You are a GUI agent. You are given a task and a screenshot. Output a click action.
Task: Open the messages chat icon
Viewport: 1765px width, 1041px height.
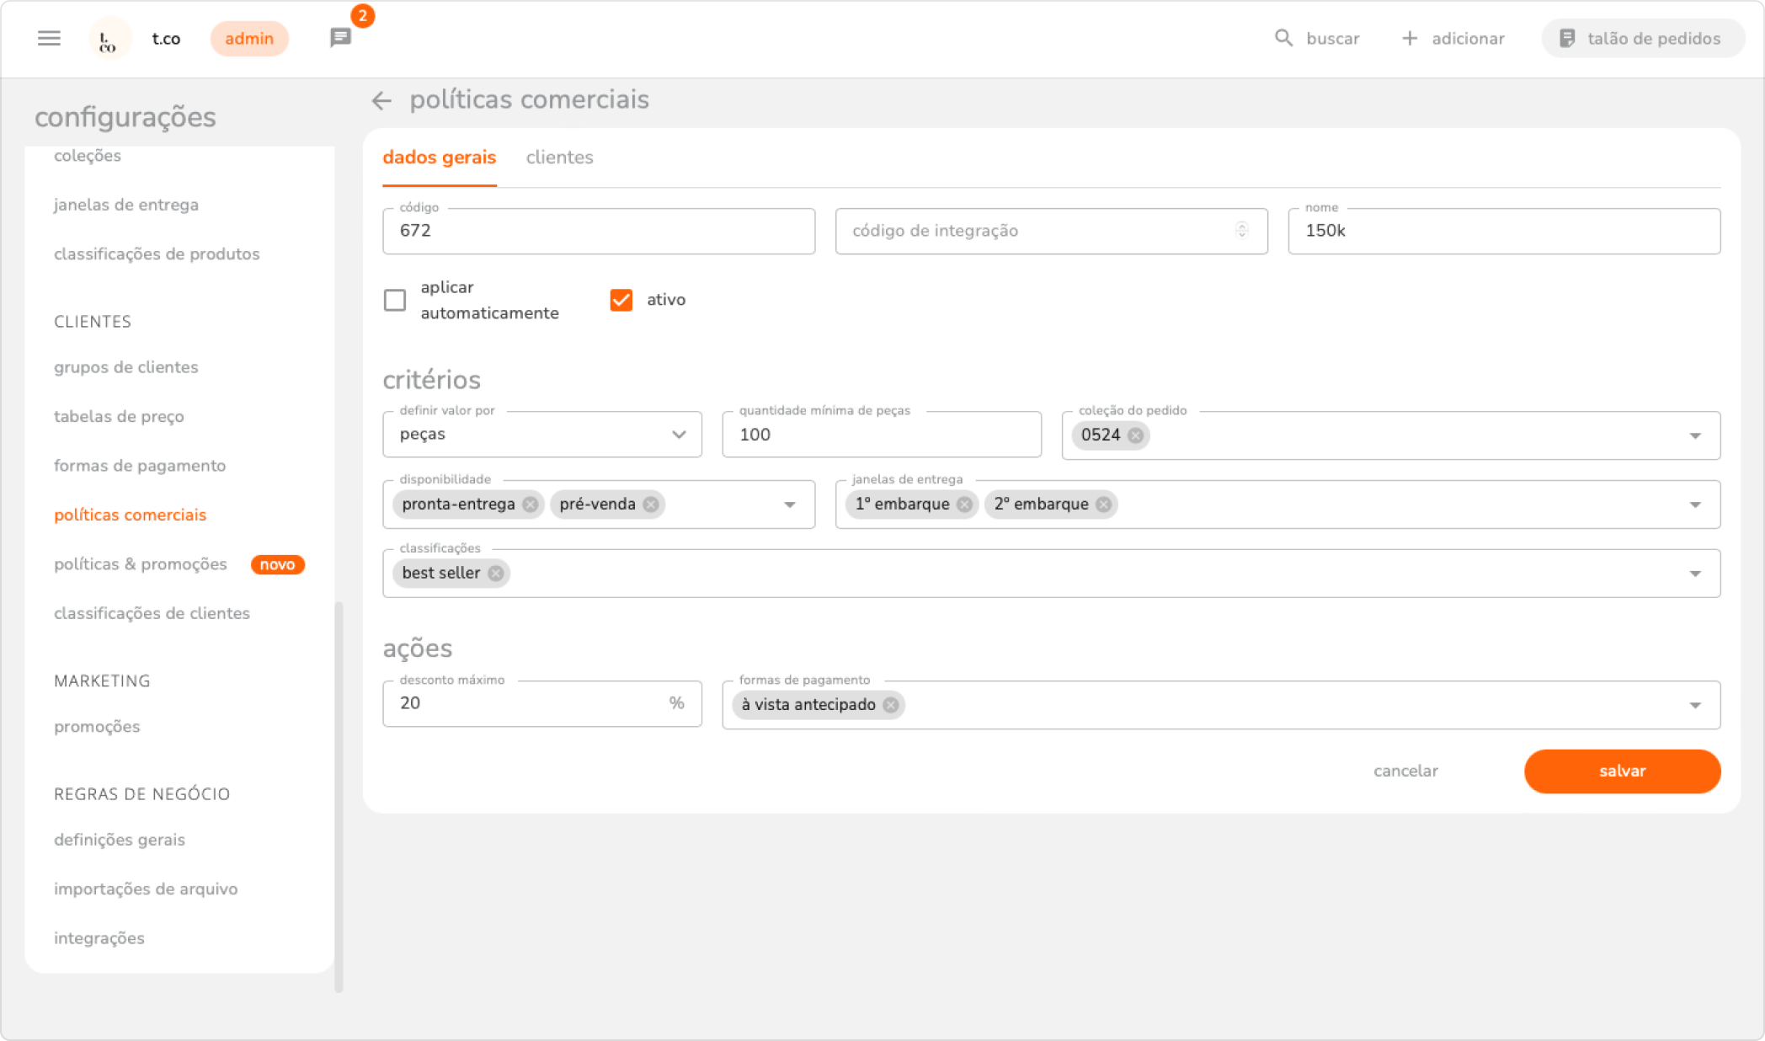[x=340, y=38]
